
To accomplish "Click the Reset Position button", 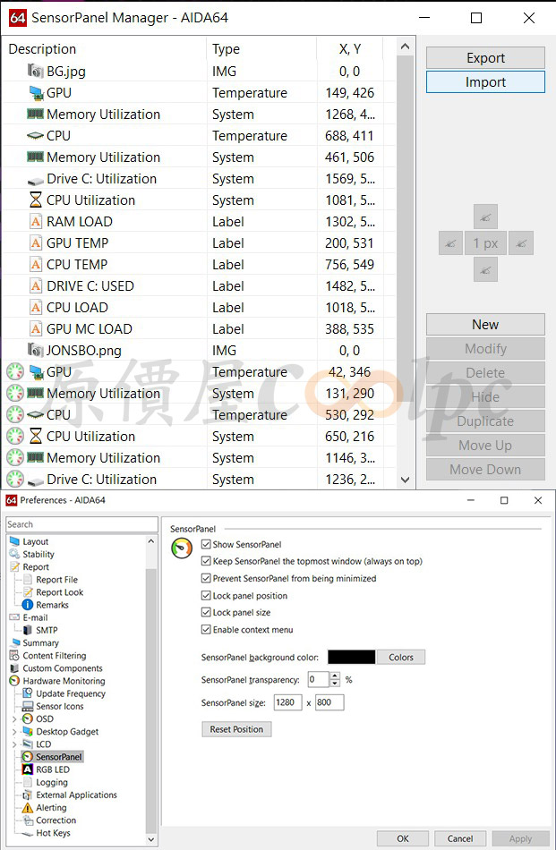I will point(236,729).
